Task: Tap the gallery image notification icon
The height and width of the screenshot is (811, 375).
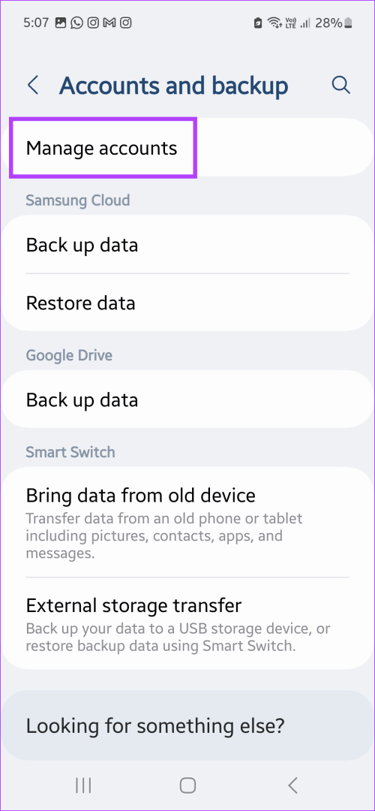Action: [61, 23]
